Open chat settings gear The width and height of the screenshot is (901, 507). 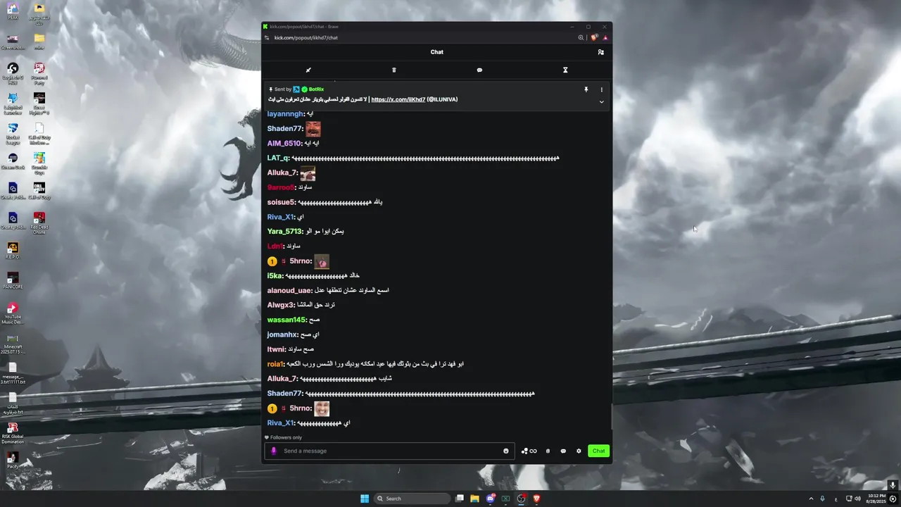[x=579, y=451]
